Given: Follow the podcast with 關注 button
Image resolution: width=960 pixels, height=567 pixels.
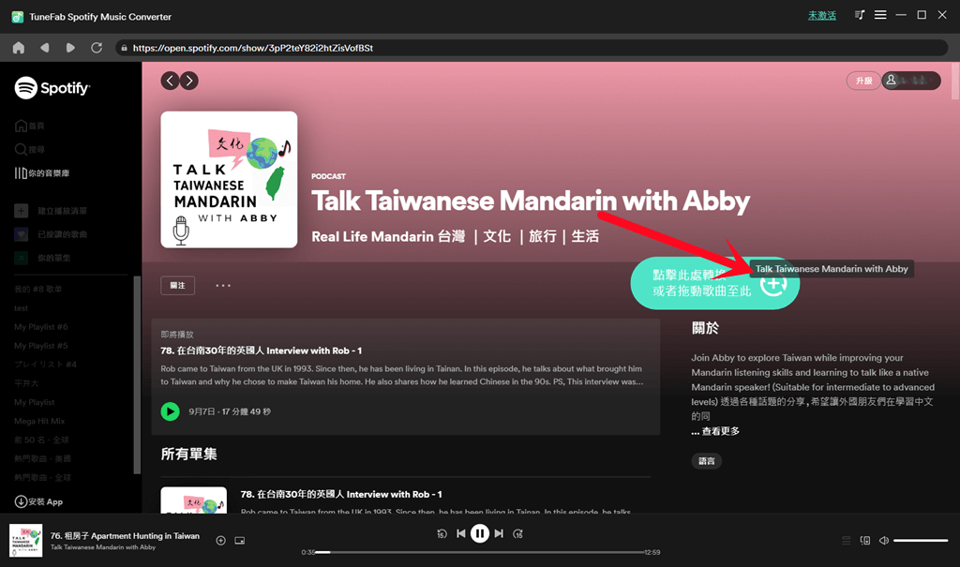Looking at the screenshot, I should click(x=177, y=285).
